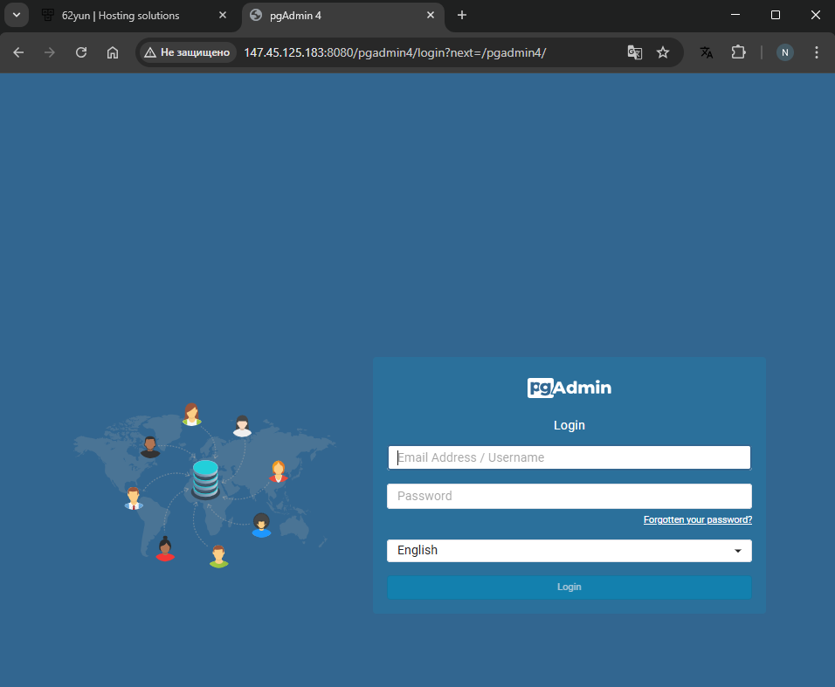
Task: Open a new browser tab
Action: point(461,15)
